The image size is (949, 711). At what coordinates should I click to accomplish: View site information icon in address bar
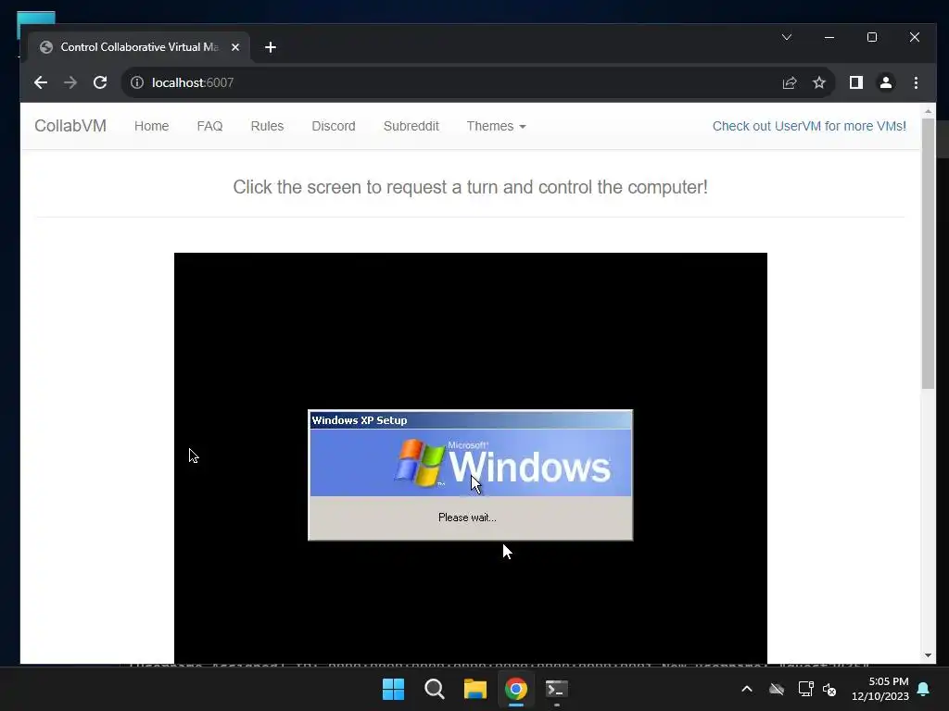click(x=137, y=82)
